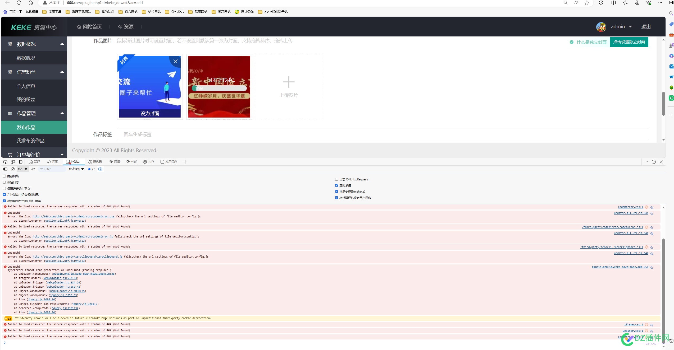Image resolution: width=674 pixels, height=350 pixels.
Task: Open the ueditor.all.utf.js:946 error link
Action: tap(631, 213)
